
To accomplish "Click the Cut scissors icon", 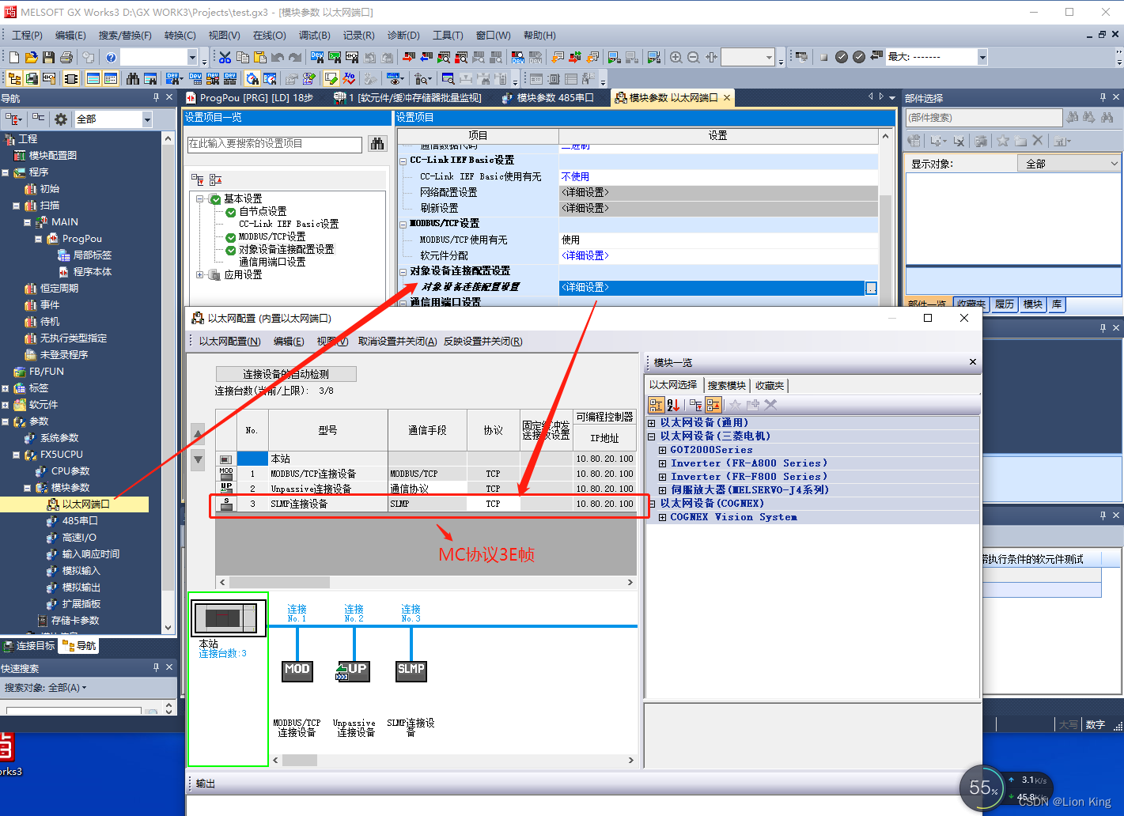I will tap(225, 57).
